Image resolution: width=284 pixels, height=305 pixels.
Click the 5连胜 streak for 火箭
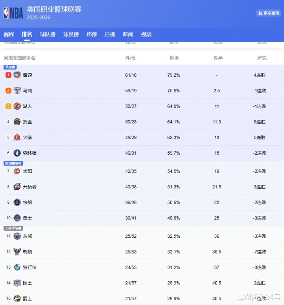pos(260,137)
